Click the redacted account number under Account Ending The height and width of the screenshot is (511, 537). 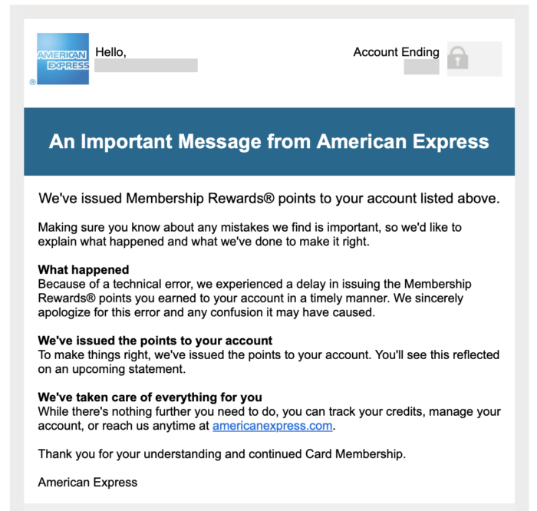[421, 67]
